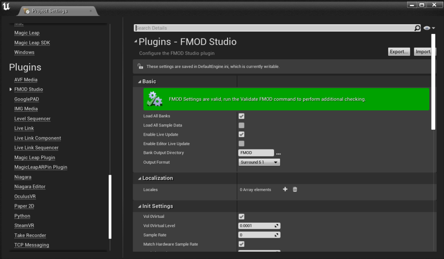Click the Plugins category heading in sidebar
Image resolution: width=444 pixels, height=259 pixels.
click(x=25, y=67)
